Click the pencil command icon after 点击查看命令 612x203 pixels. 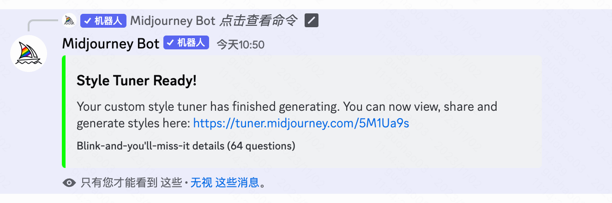(312, 21)
